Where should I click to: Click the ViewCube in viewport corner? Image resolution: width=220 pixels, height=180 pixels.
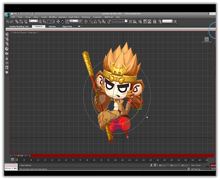206,40
